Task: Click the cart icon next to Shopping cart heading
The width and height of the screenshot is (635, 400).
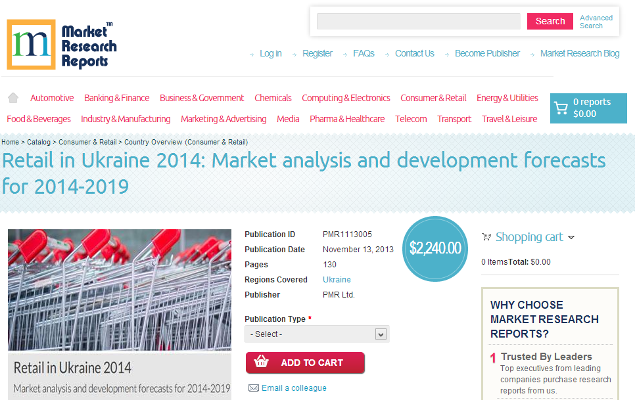Action: point(486,236)
